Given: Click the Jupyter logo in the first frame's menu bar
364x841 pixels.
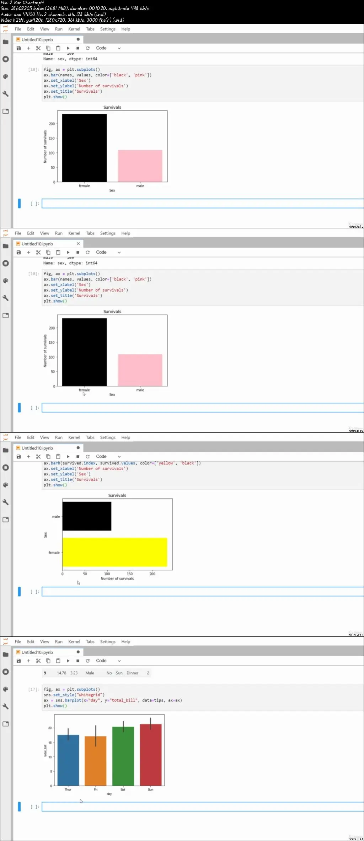Looking at the screenshot, I should [x=6, y=29].
